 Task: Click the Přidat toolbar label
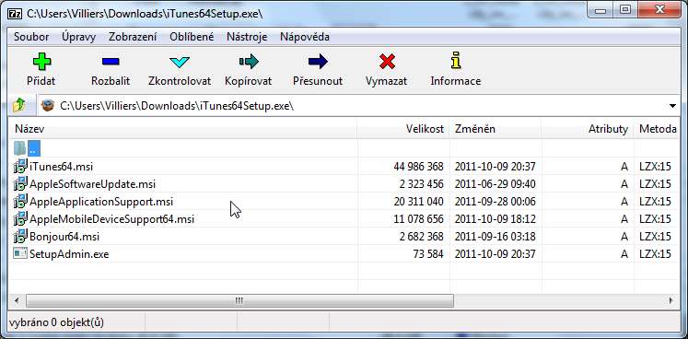41,81
